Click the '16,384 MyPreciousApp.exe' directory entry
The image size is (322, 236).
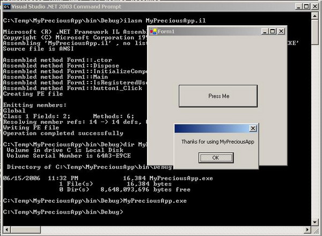[x=168, y=178]
